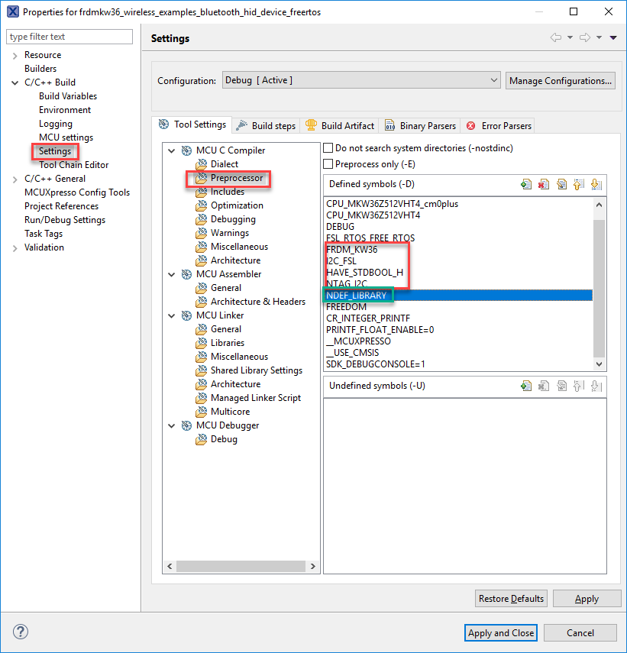Screen dimensions: 627x653
Task: Enable Do not search system directories
Action: coord(328,148)
